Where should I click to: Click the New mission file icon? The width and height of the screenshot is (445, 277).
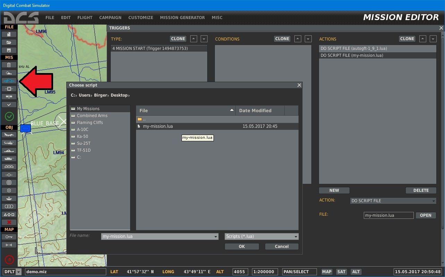9,34
